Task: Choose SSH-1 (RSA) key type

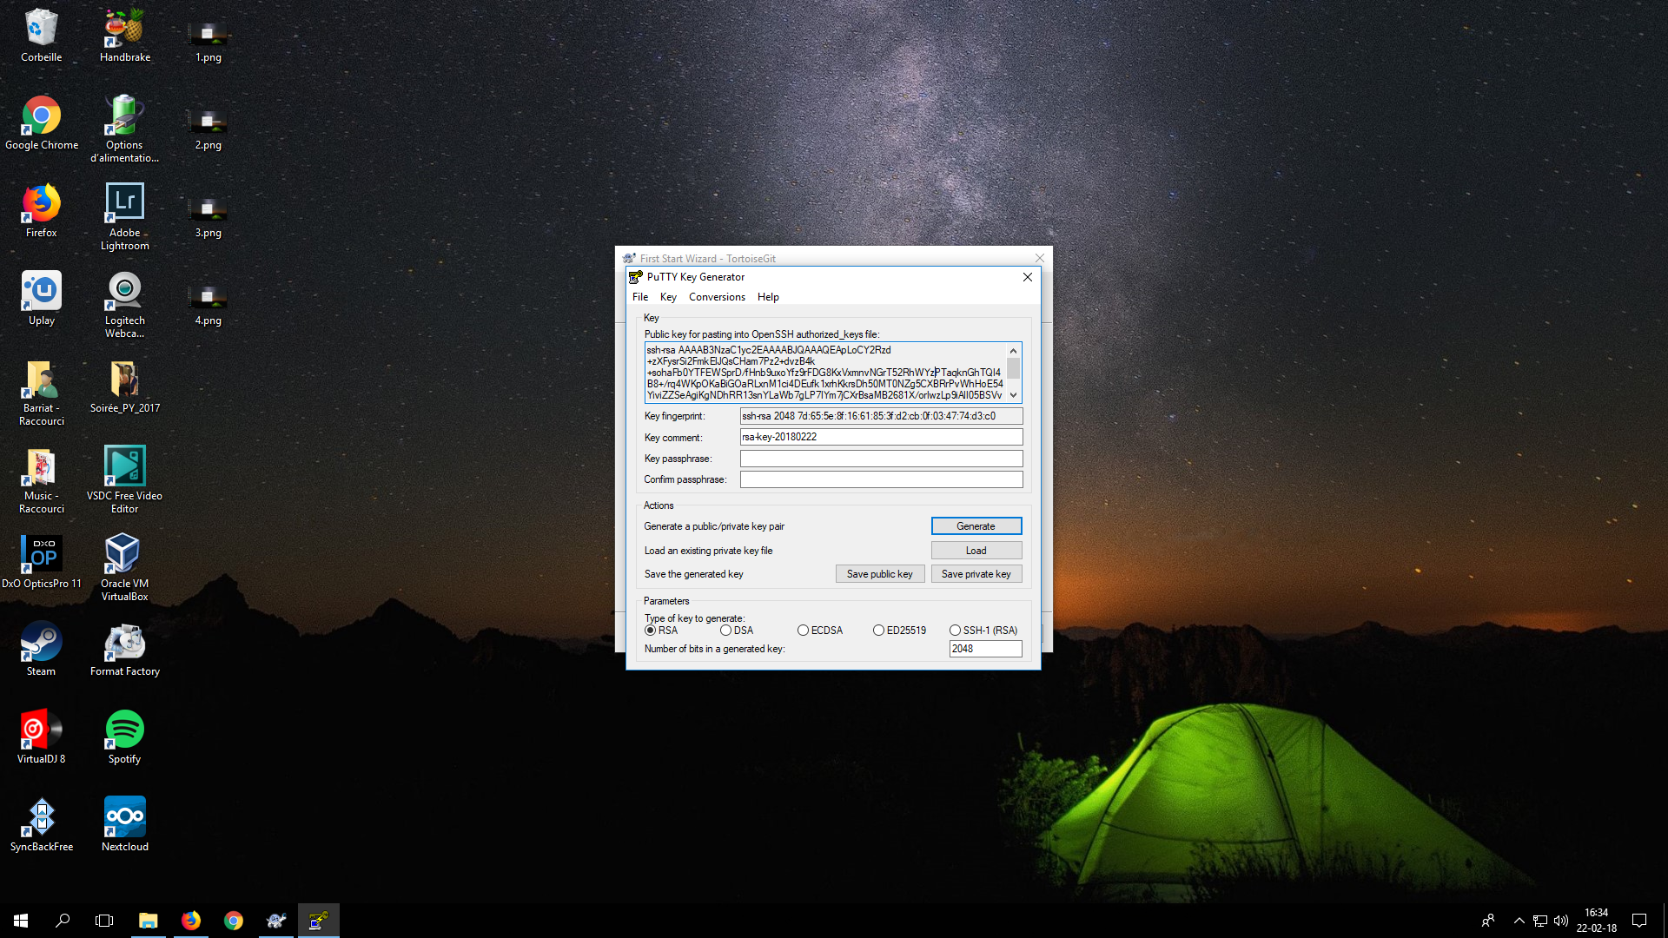Action: (956, 631)
